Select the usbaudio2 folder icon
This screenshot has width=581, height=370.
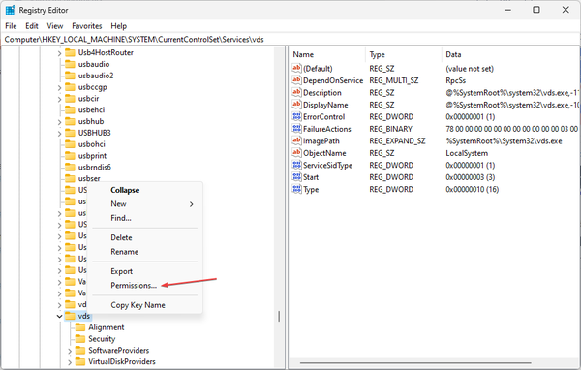70,76
